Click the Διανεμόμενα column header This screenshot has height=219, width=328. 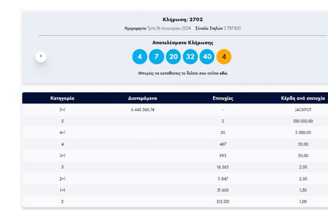[x=142, y=98]
